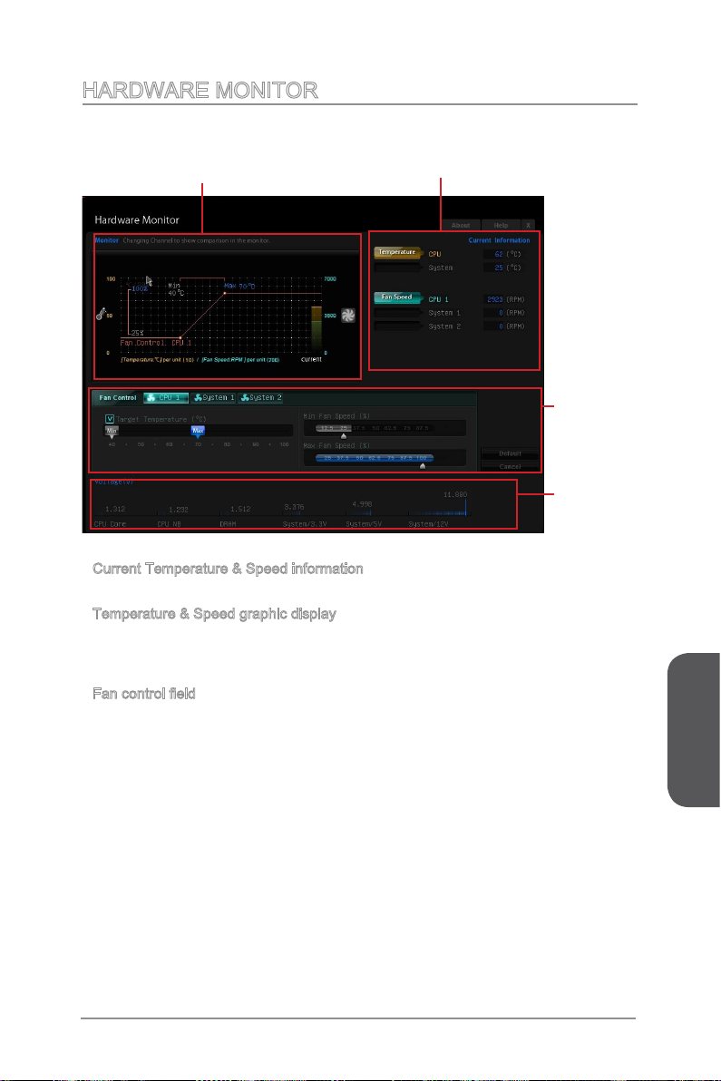Click the 100% marker on the graph
Screen dimensions: 721x1081
[140, 289]
